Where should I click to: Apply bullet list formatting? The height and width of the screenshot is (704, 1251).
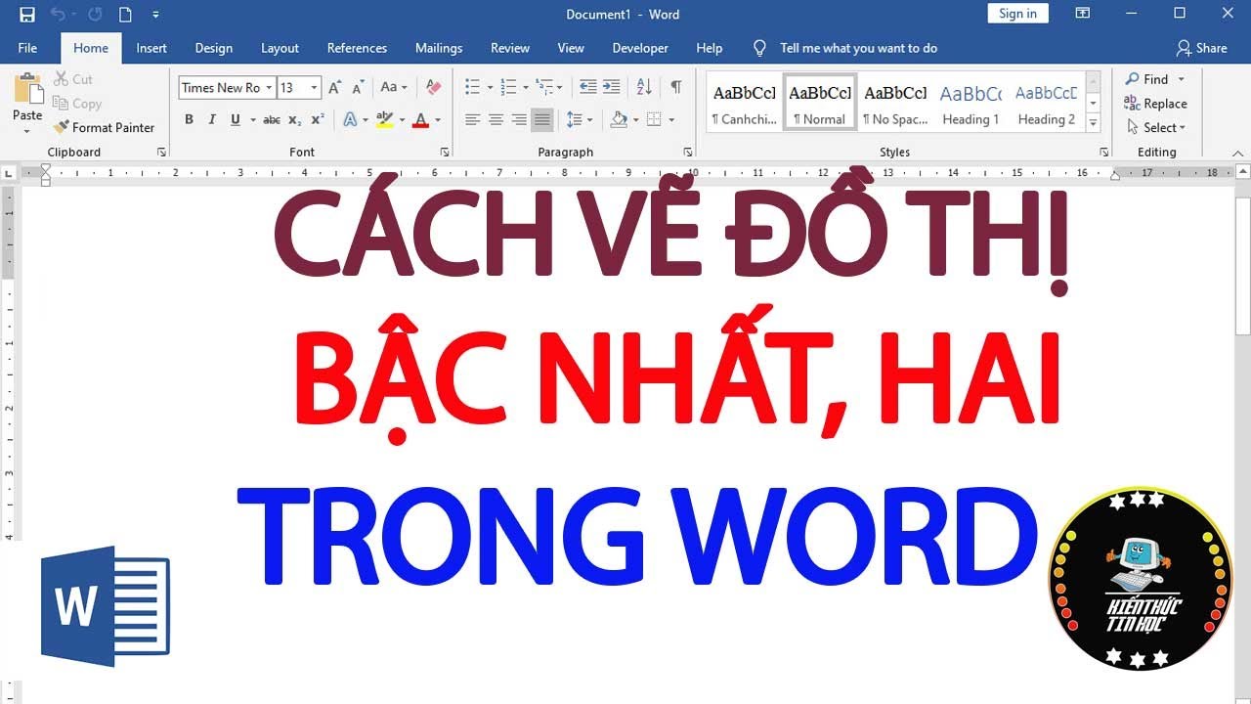472,88
